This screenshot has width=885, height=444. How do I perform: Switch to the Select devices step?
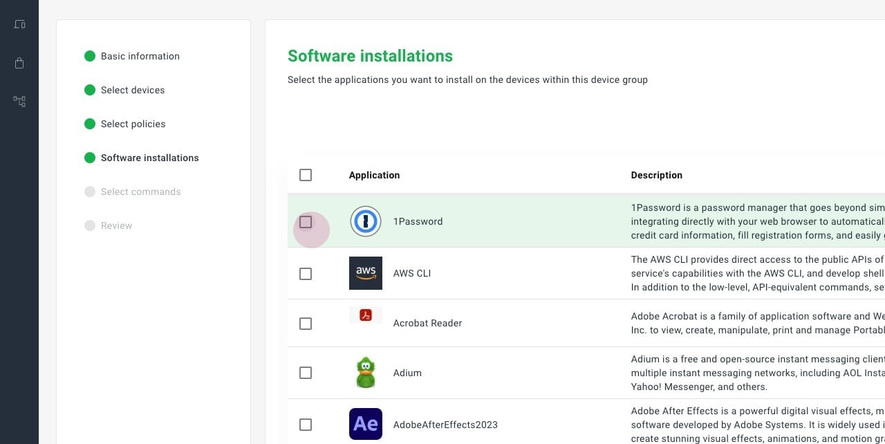pyautogui.click(x=133, y=90)
